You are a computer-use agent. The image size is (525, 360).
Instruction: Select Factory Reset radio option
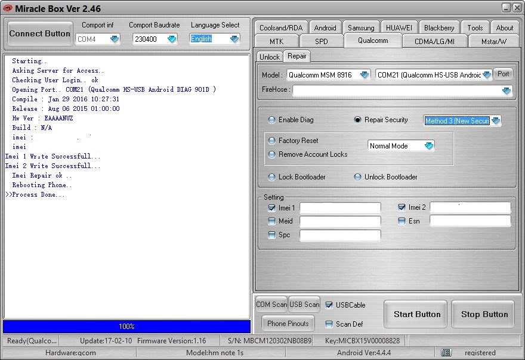point(272,141)
